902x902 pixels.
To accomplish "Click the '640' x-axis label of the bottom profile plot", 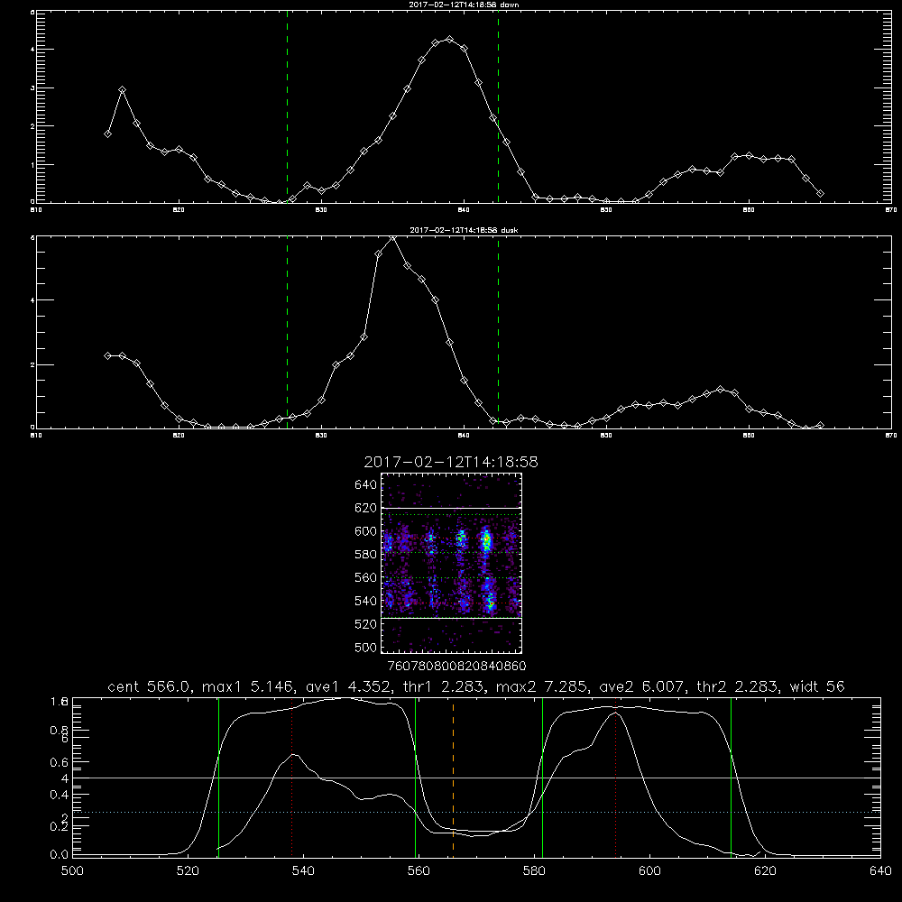I will (x=880, y=871).
